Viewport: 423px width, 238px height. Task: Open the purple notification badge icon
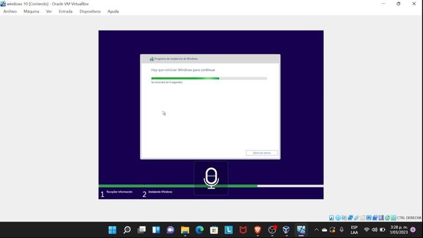[x=413, y=230]
